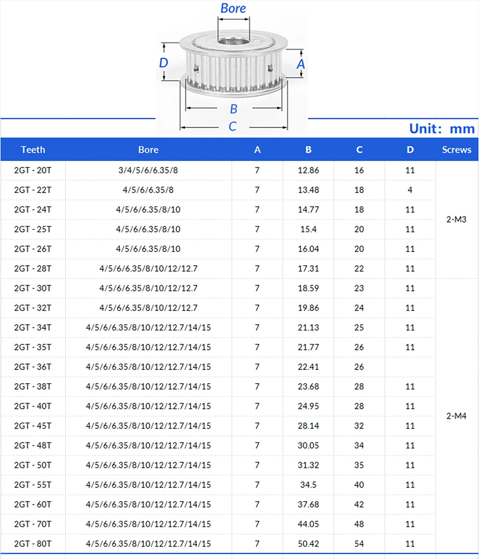479x559 pixels.
Task: Click the B value '22.41'
Action: click(308, 367)
